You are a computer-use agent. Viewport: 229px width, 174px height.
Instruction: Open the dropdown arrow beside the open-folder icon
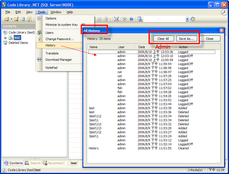(x=11, y=19)
